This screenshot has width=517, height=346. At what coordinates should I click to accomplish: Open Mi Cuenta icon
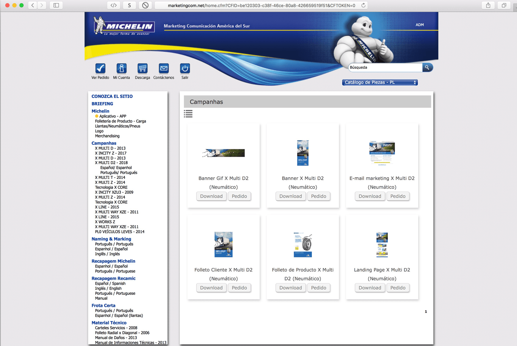(122, 68)
